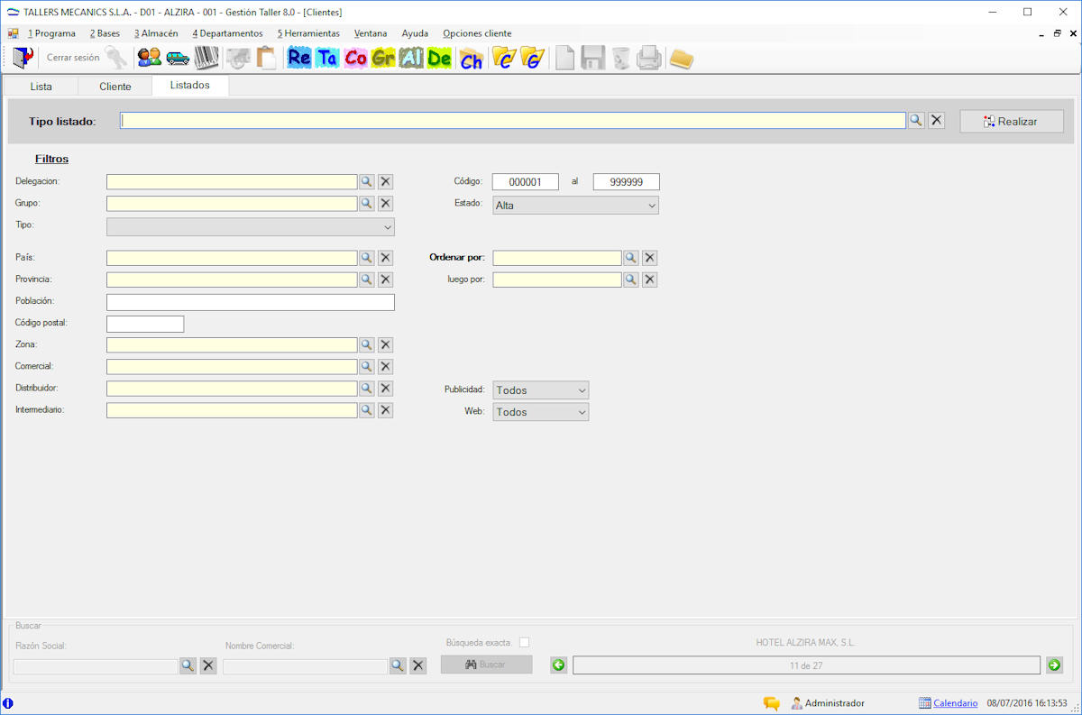This screenshot has width=1082, height=715.
Task: Open the lookup magnifier for País
Action: [367, 258]
